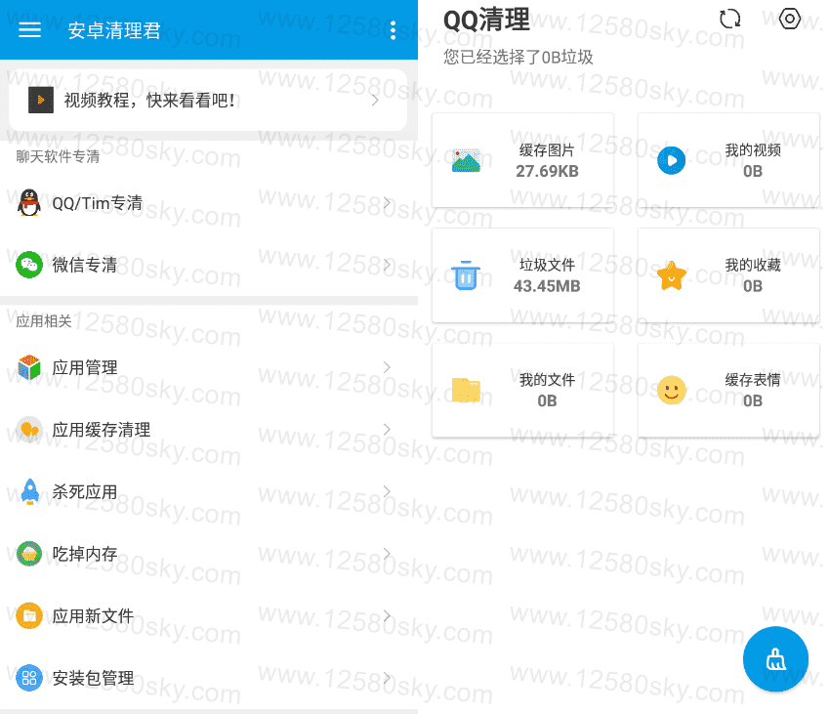Screen dimensions: 829x714
Task: Open QQ清理 settings hexagon icon
Action: [789, 19]
